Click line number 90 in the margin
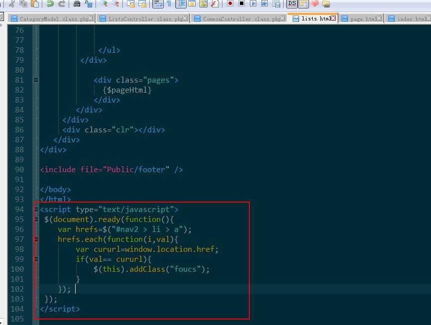Image resolution: width=431 pixels, height=325 pixels. click(x=19, y=170)
